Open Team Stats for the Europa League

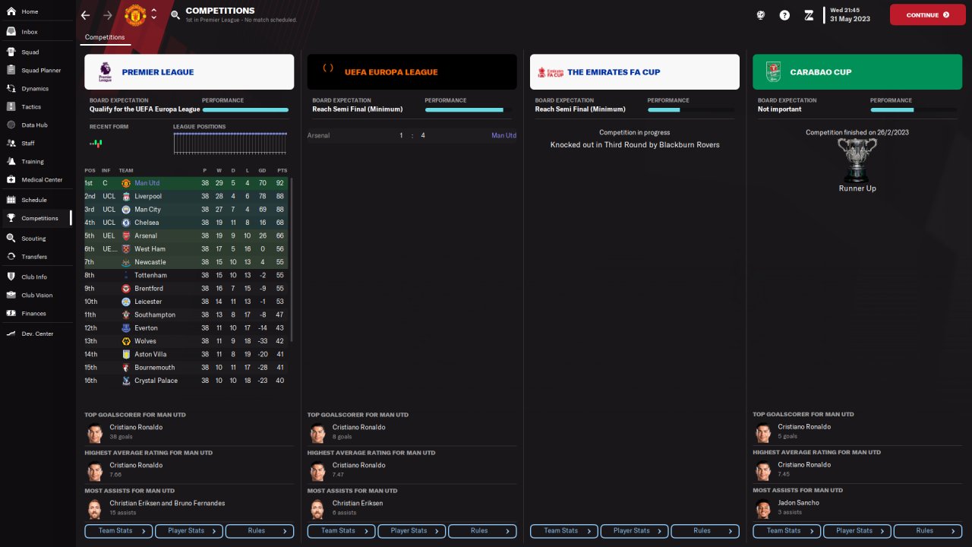(341, 531)
